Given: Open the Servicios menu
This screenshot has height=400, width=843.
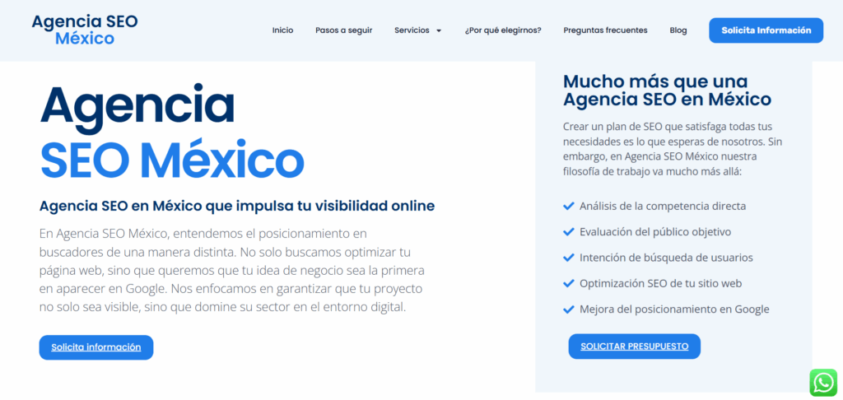Looking at the screenshot, I should (x=412, y=30).
